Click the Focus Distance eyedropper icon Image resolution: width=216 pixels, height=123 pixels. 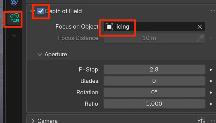coord(200,38)
